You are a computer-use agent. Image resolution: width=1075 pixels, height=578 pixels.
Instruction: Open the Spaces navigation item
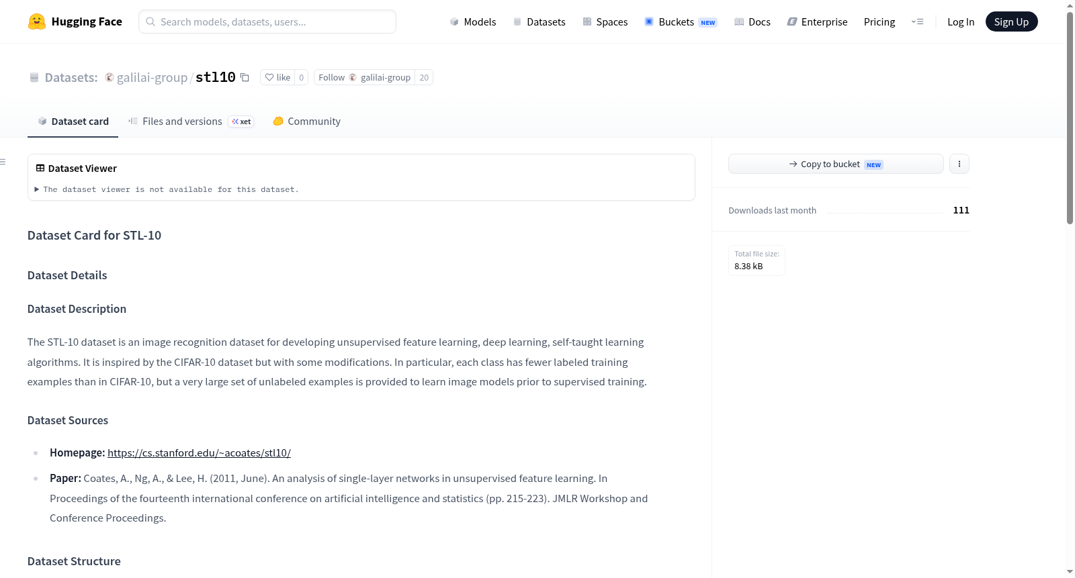tap(605, 22)
